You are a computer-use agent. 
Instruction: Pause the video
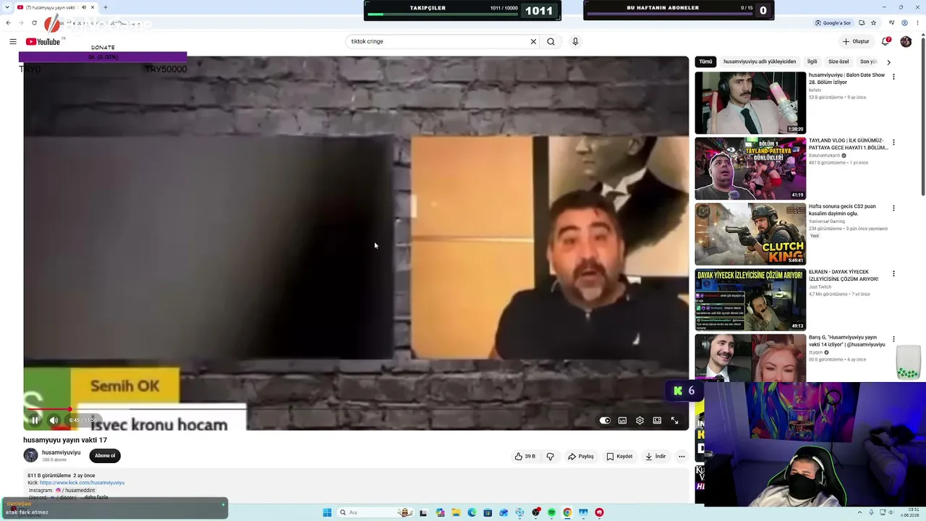click(35, 420)
